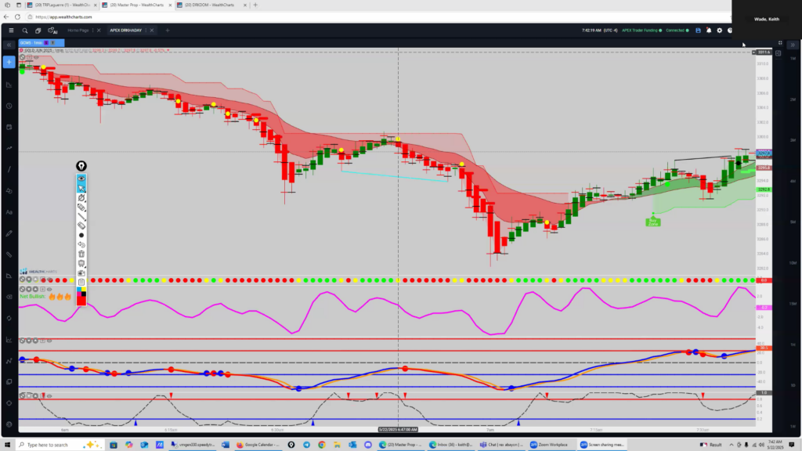Click the blue plus button in sidebar

[9, 63]
